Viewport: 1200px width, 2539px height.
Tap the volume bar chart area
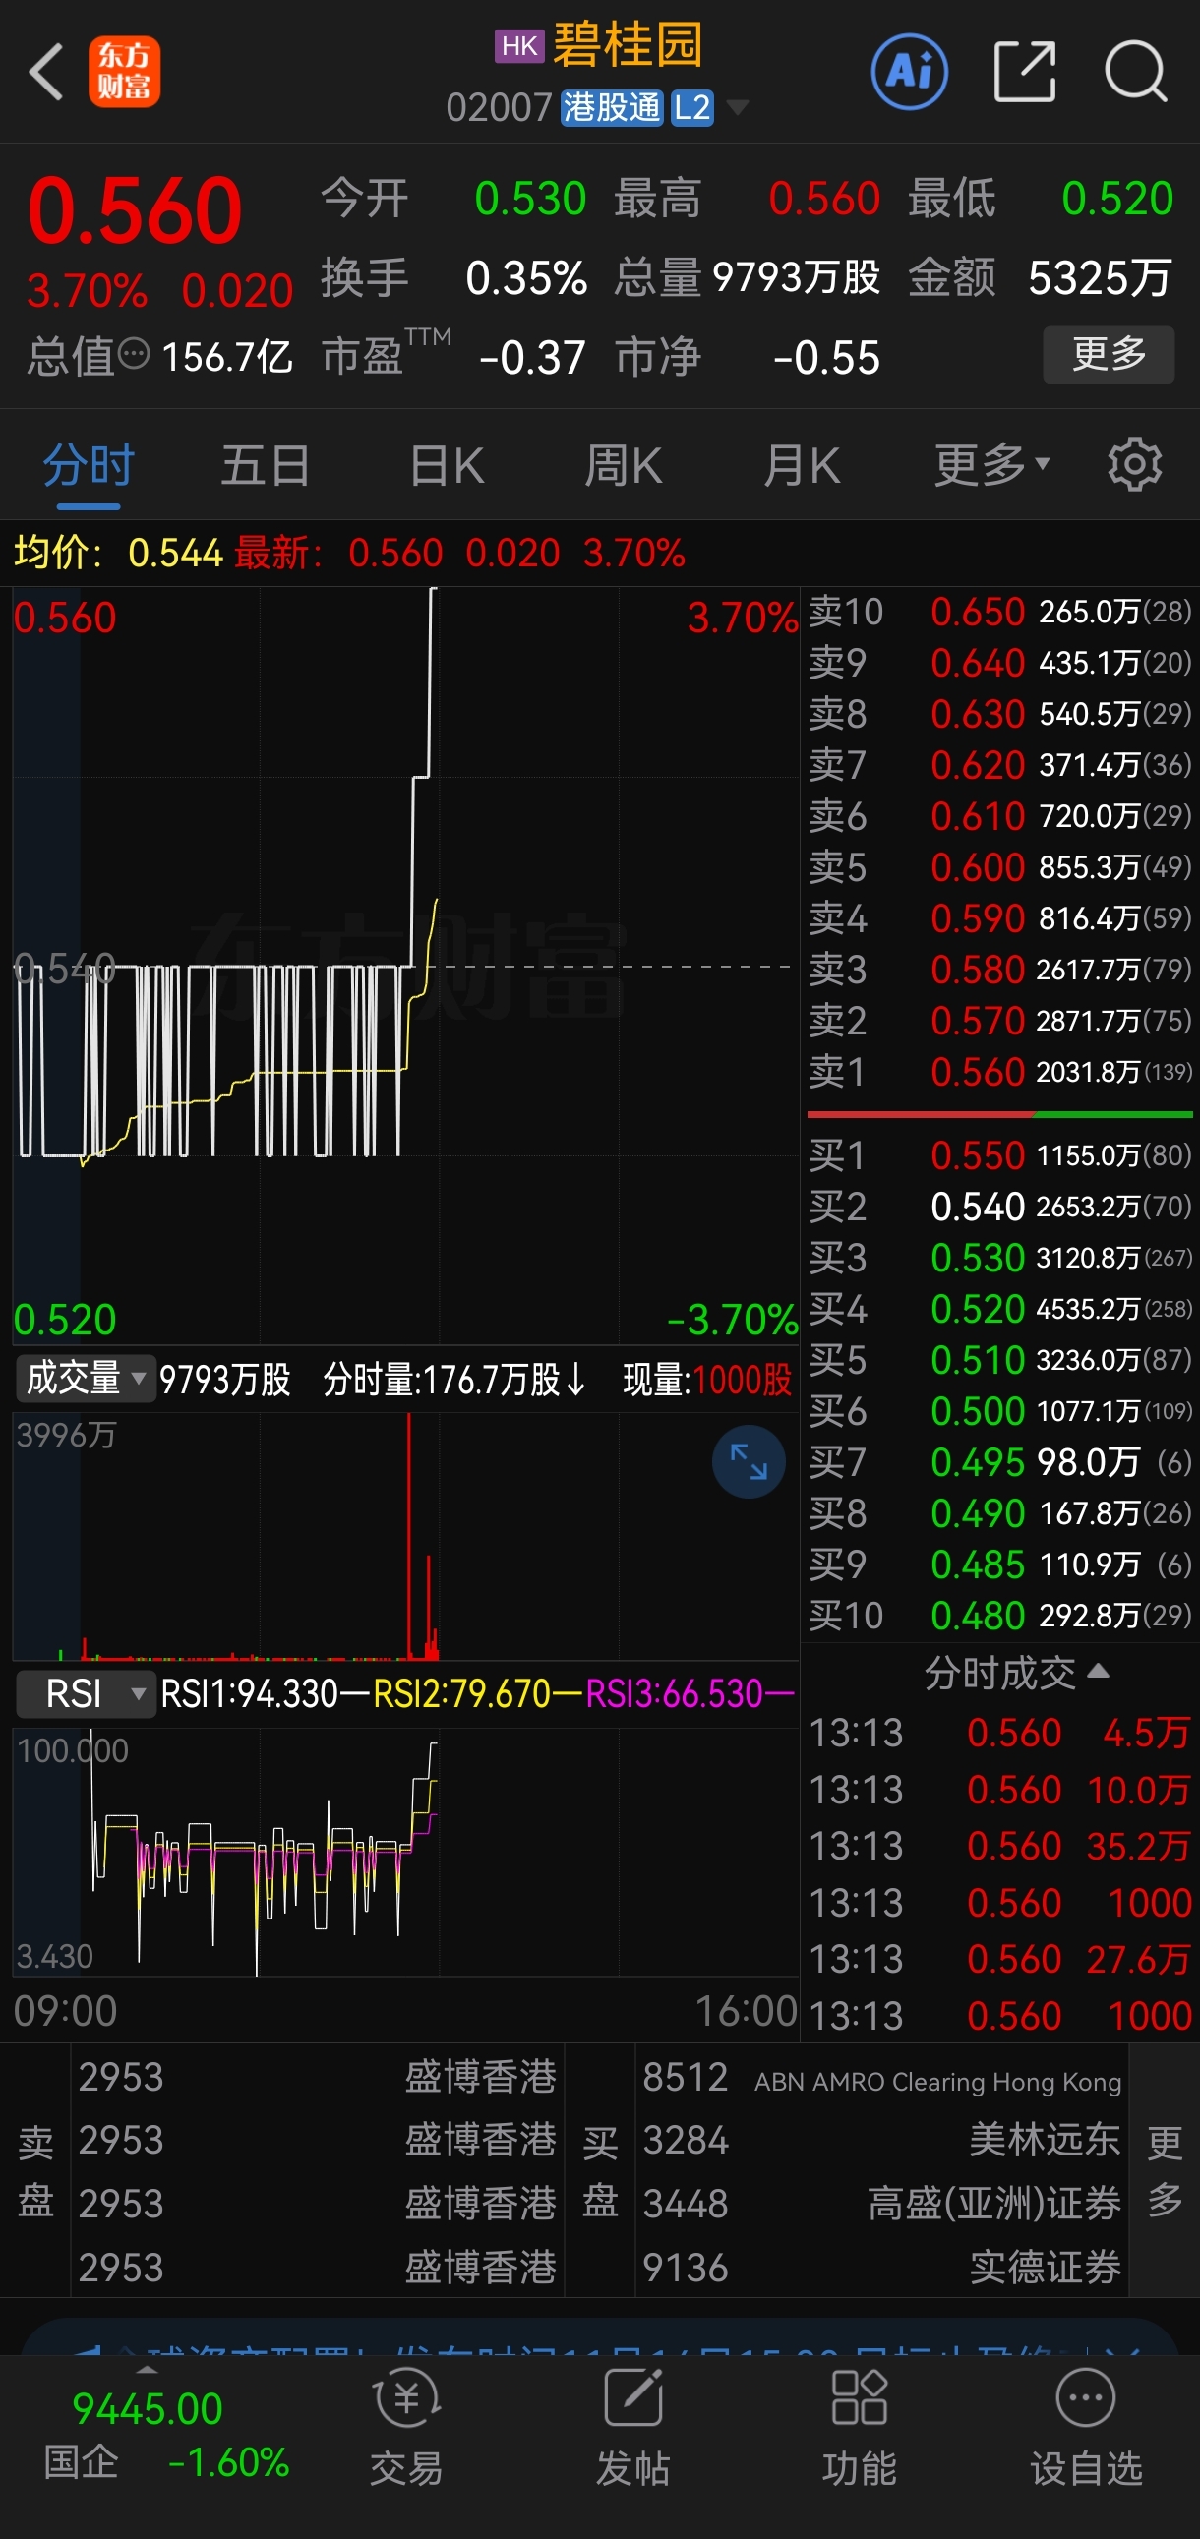404,1536
